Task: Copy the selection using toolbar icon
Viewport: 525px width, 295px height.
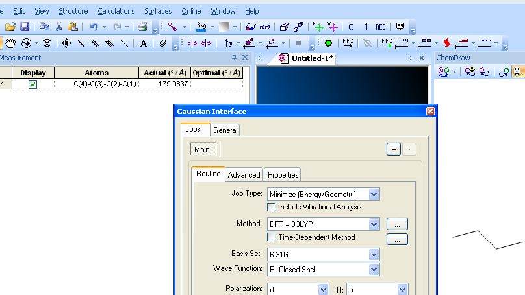Action: pos(44,27)
